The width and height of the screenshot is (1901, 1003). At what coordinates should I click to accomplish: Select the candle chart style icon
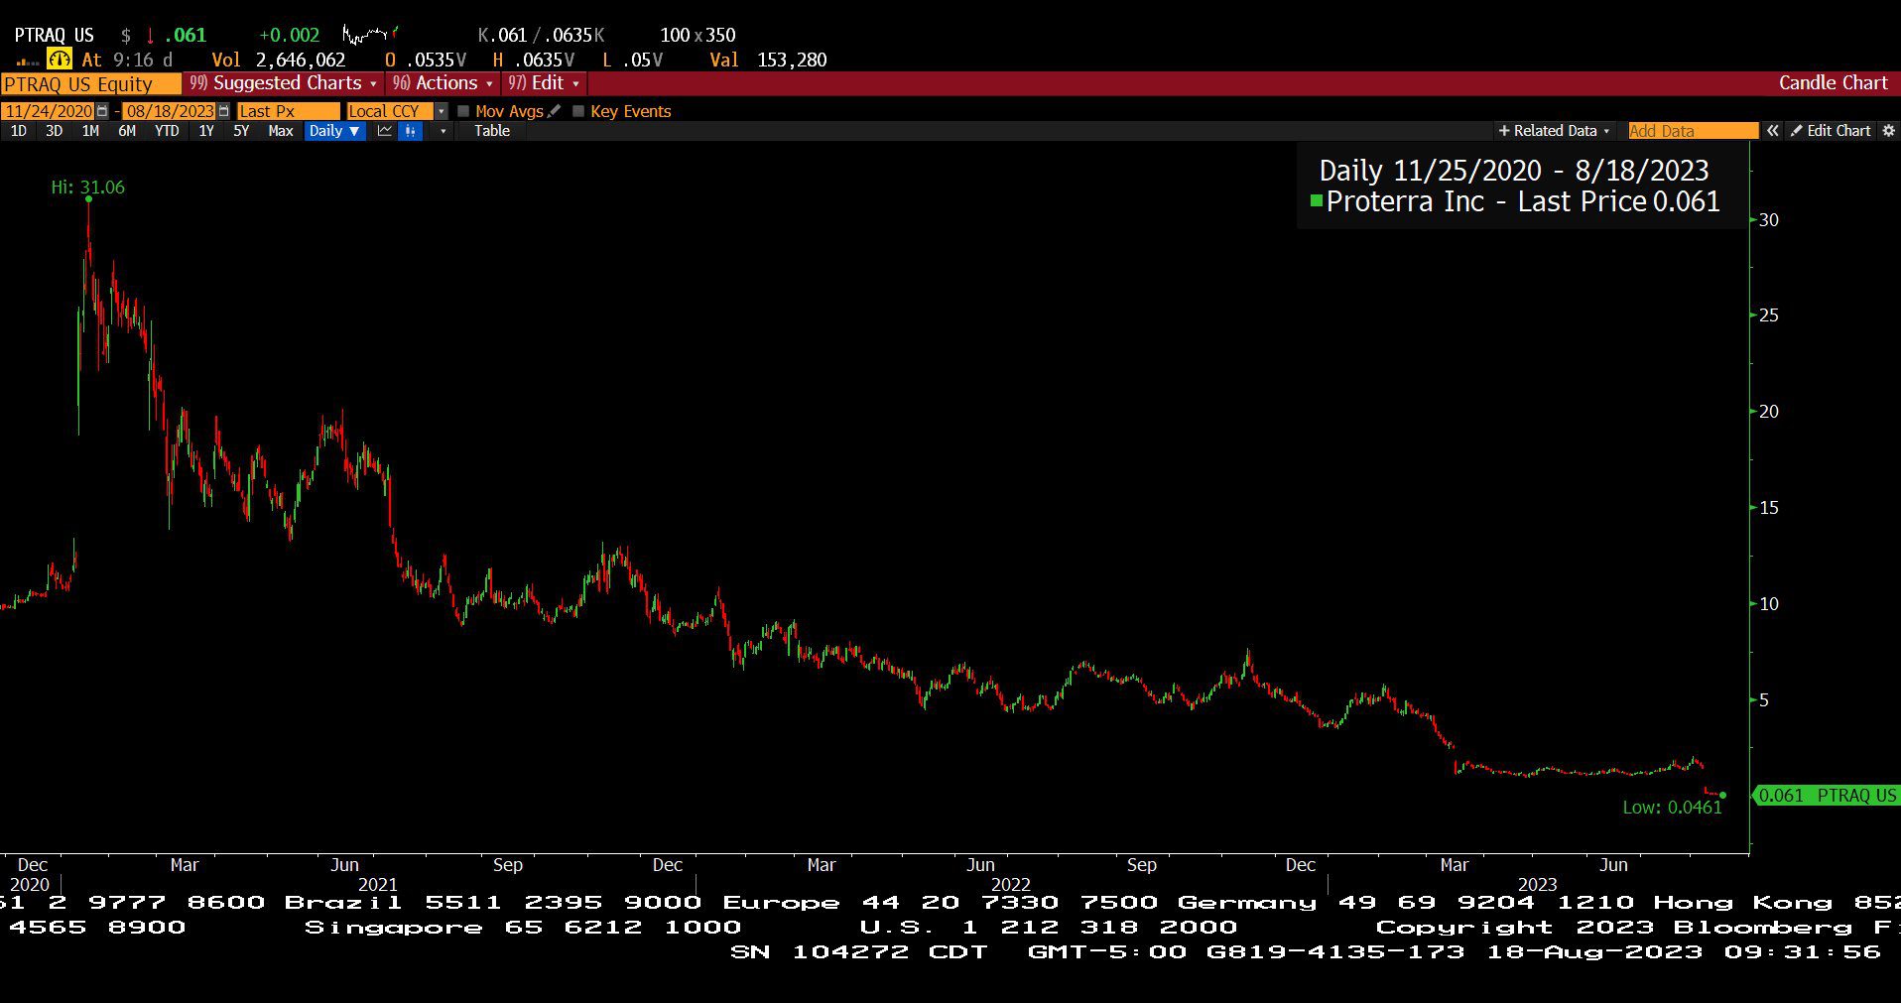click(x=410, y=131)
